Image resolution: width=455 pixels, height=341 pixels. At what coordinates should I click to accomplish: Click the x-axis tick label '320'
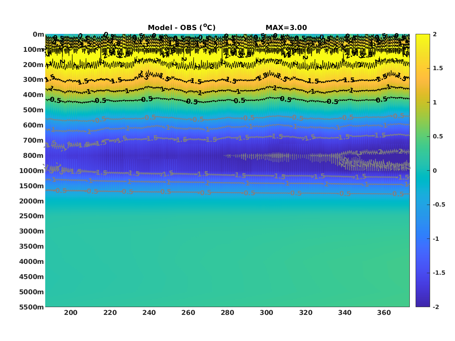tap(306, 313)
